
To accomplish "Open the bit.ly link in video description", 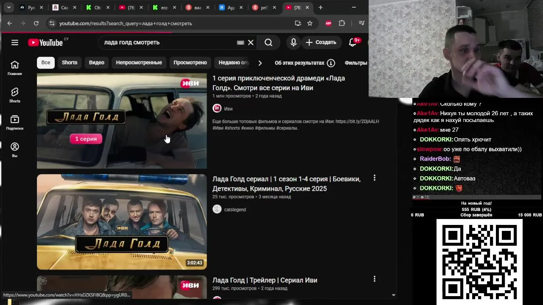I will pyautogui.click(x=357, y=122).
